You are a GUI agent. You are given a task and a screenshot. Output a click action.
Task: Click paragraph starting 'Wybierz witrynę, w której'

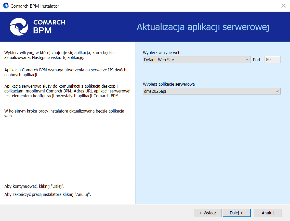click(x=59, y=55)
